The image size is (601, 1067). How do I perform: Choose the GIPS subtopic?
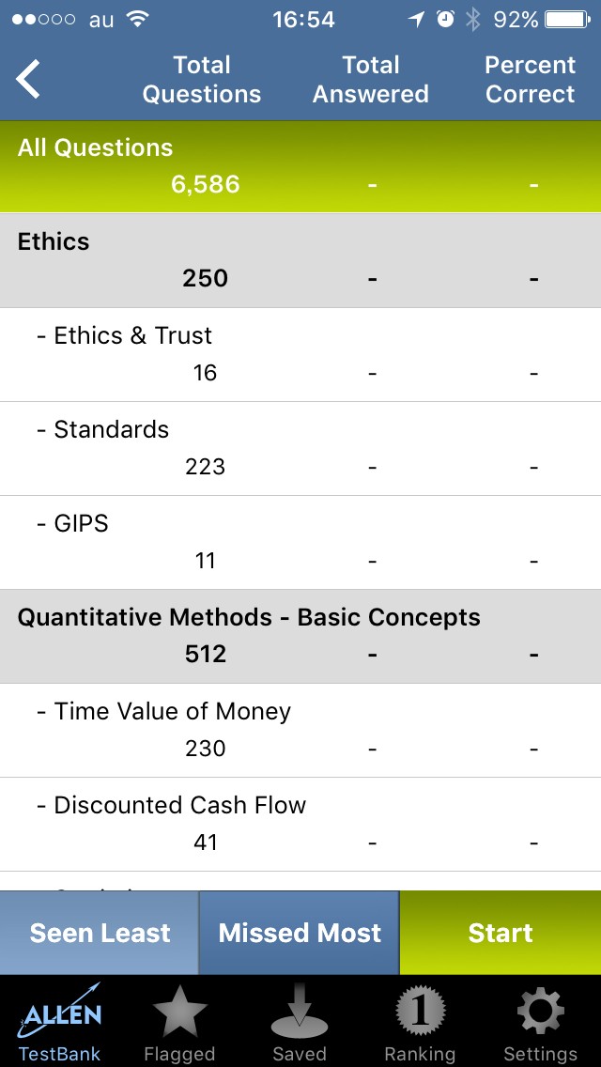300,542
